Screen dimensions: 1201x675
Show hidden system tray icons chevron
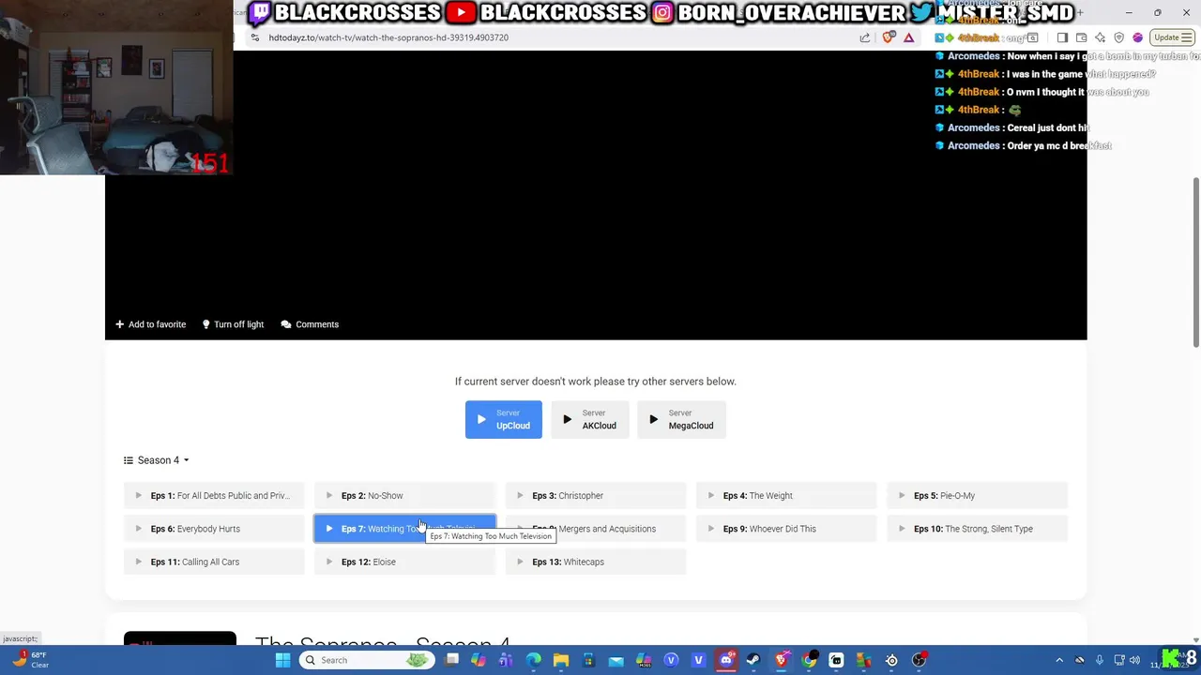tap(1059, 660)
